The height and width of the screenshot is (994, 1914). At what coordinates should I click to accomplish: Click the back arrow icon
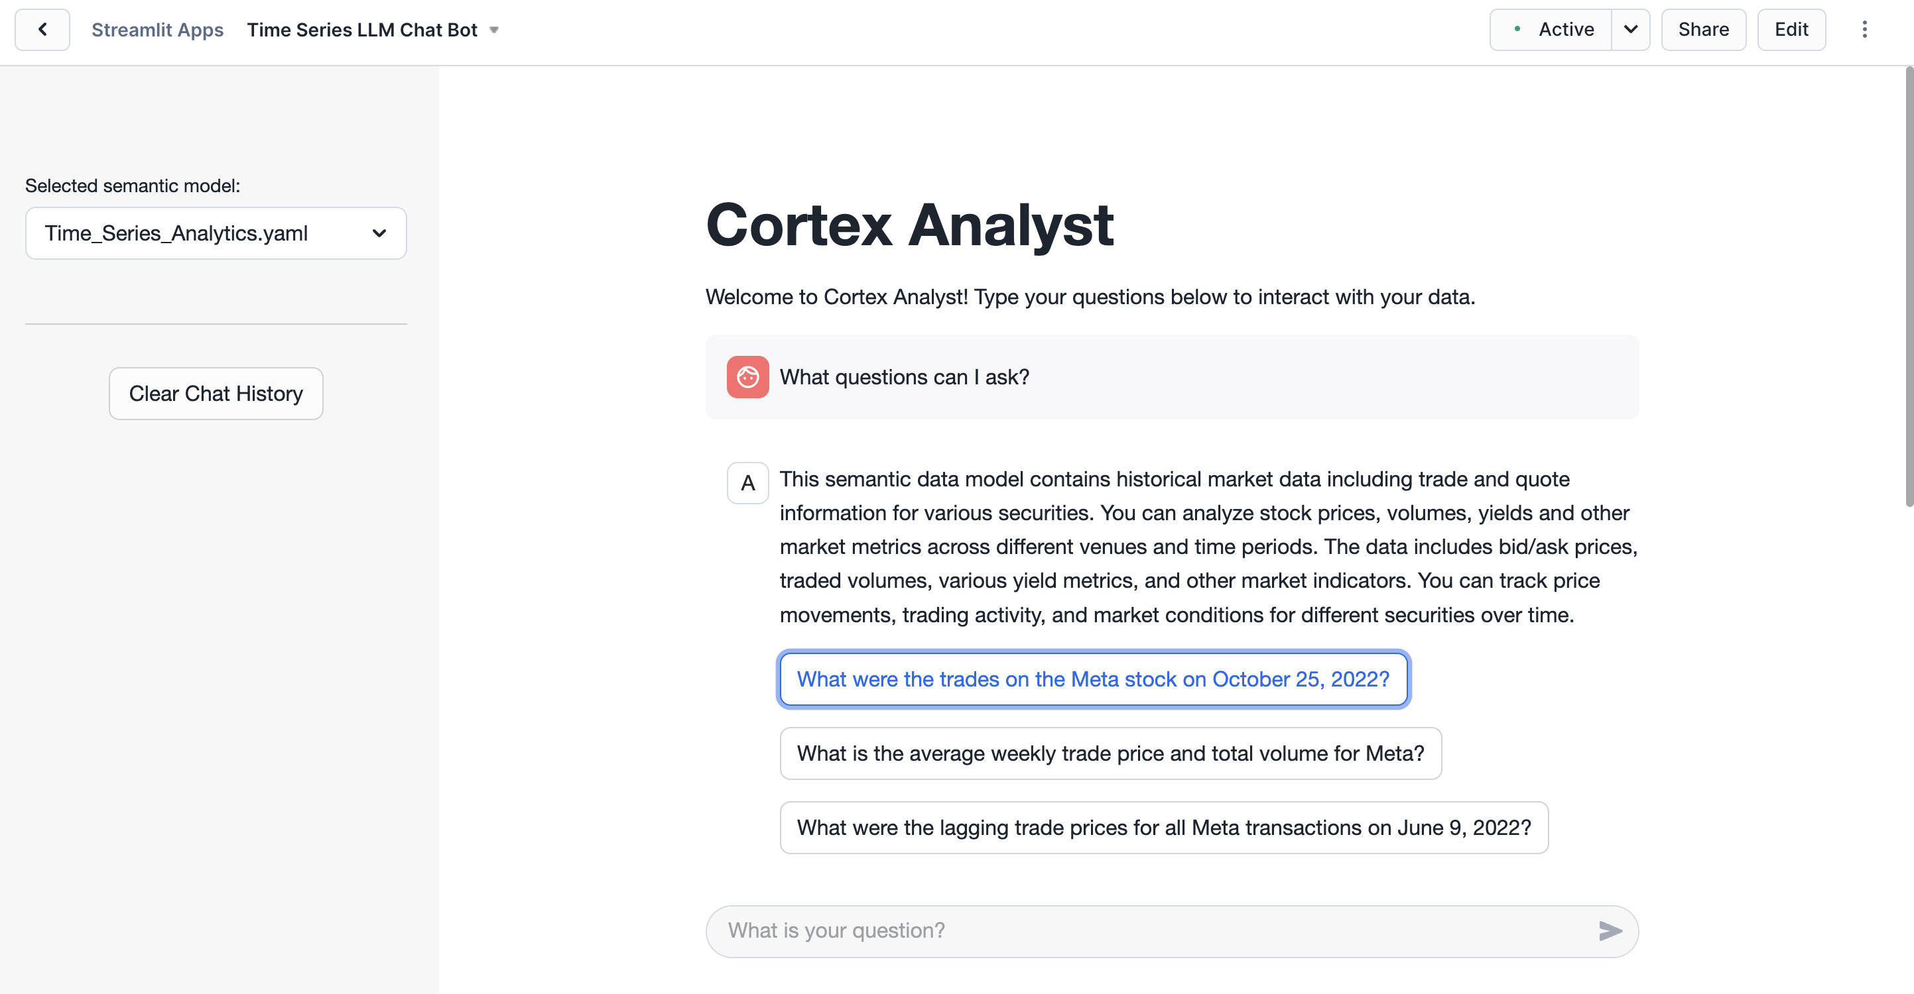click(x=42, y=30)
